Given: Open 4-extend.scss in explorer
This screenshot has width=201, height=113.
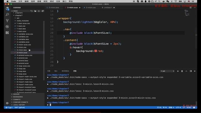Looking at the screenshot, I should pos(23,63).
